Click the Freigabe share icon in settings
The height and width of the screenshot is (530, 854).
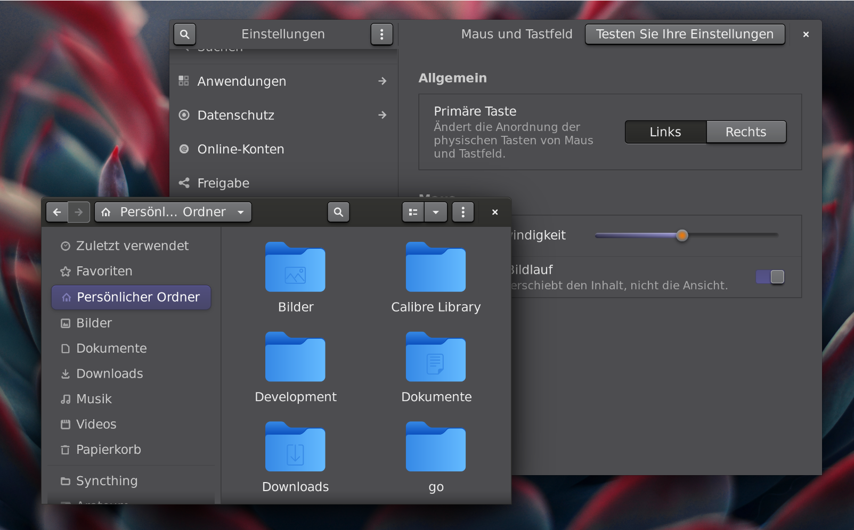point(184,183)
